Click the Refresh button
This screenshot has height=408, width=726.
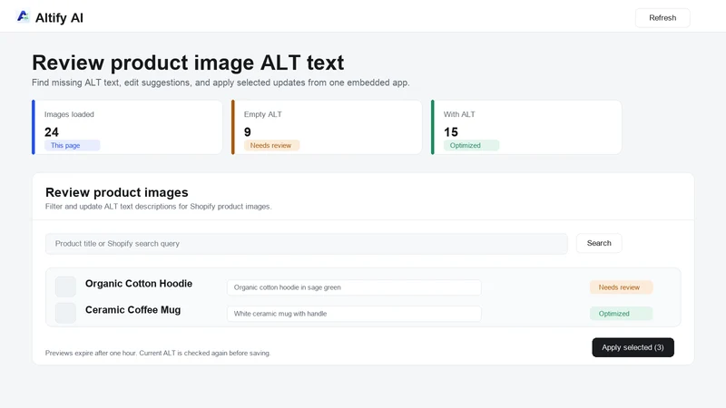[662, 18]
